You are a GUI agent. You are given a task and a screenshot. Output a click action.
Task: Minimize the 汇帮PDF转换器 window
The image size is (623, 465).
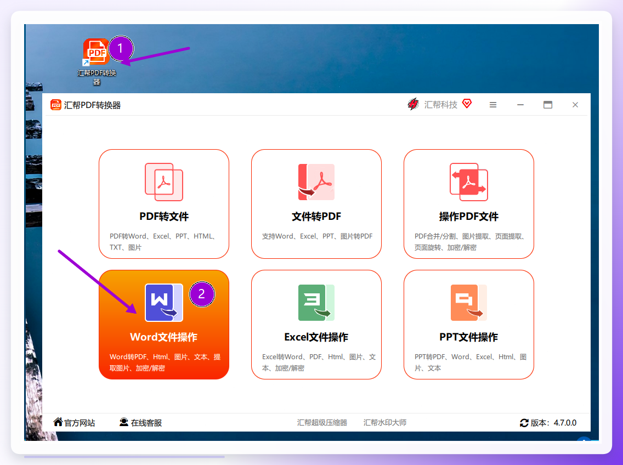click(520, 105)
